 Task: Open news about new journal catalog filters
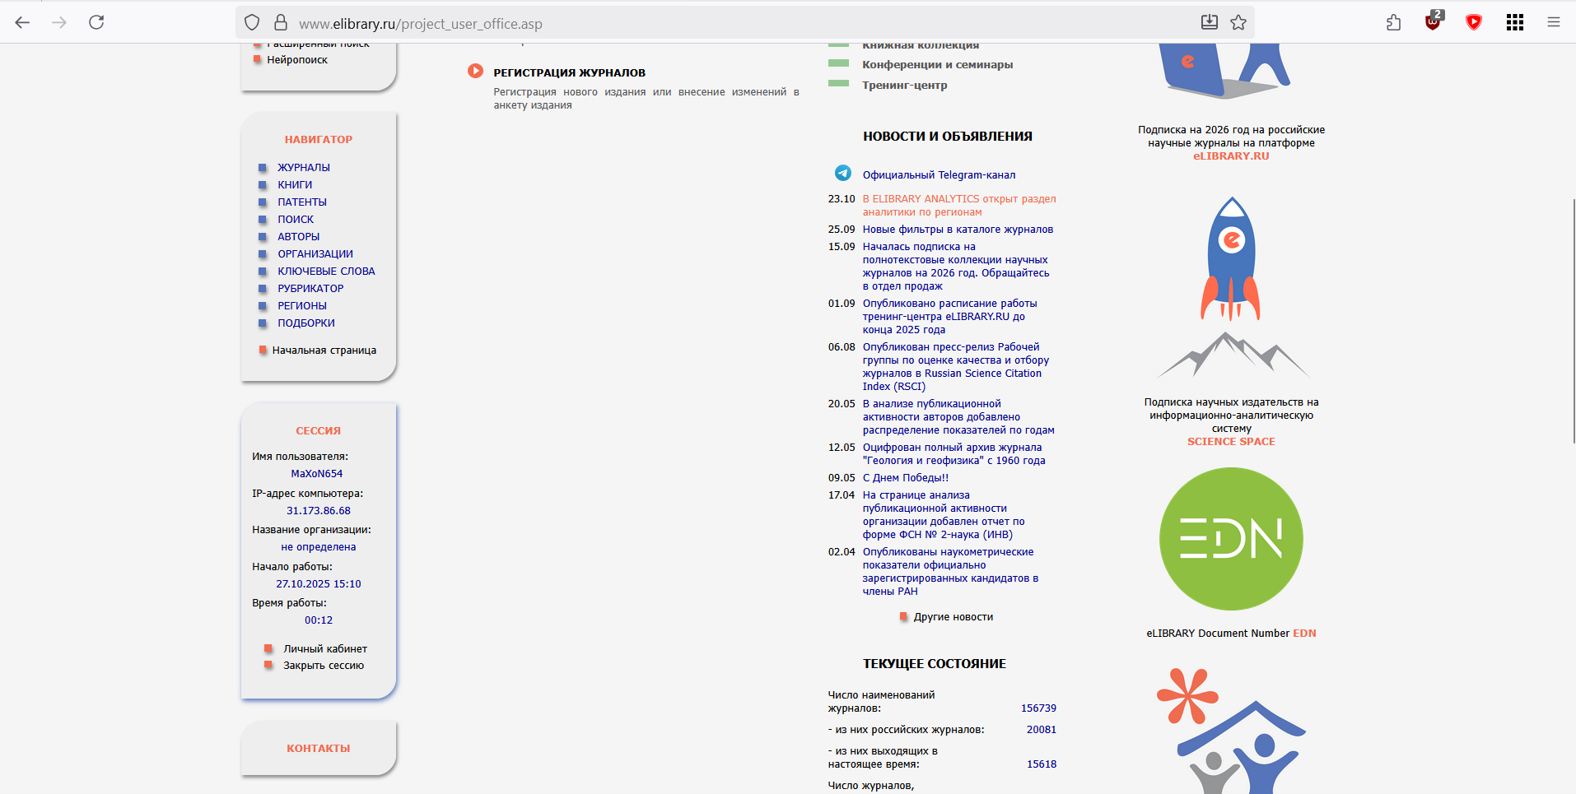pyautogui.click(x=958, y=230)
